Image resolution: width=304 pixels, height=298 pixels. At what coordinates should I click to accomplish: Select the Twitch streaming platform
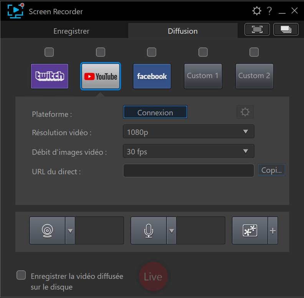[x=50, y=76]
